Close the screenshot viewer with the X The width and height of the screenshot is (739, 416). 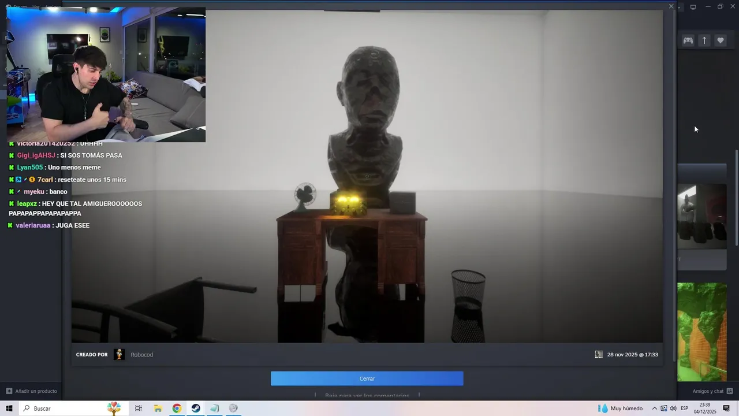click(671, 6)
